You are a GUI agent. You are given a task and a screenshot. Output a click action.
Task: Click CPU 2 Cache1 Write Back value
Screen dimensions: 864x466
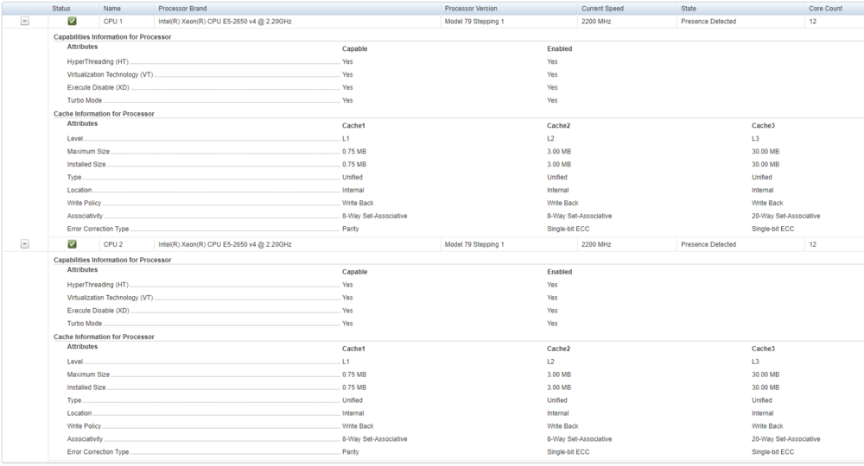click(358, 425)
